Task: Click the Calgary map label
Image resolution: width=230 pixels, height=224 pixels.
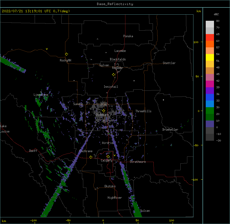Action: 107,160
